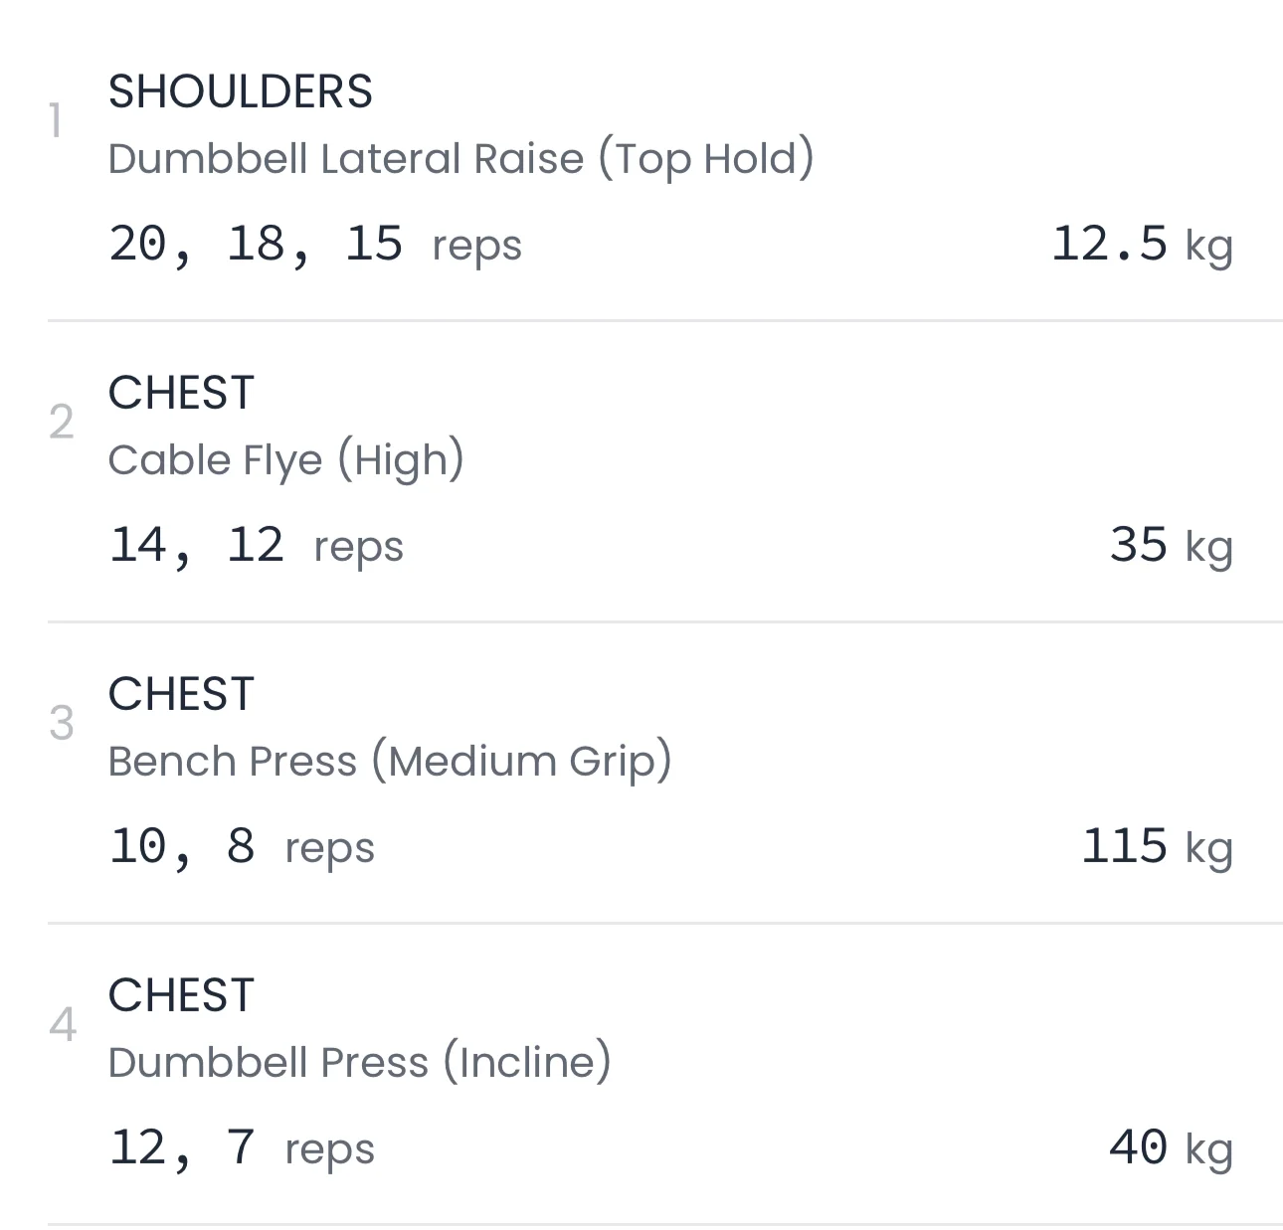1283x1230 pixels.
Task: Select the 12, 7 reps entry
Action: pyautogui.click(x=241, y=1148)
